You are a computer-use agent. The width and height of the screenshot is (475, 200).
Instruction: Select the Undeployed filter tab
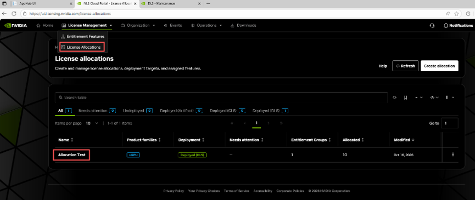coord(138,111)
